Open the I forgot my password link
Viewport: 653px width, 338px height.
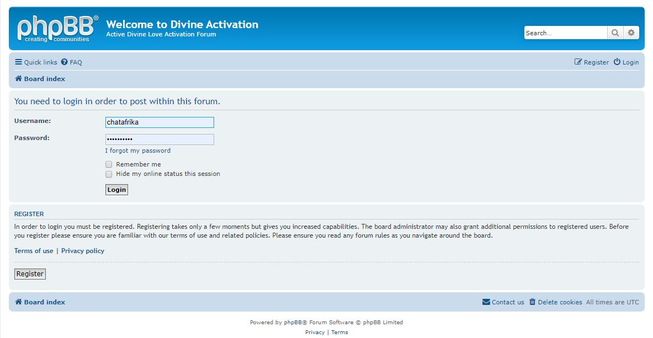pos(137,151)
